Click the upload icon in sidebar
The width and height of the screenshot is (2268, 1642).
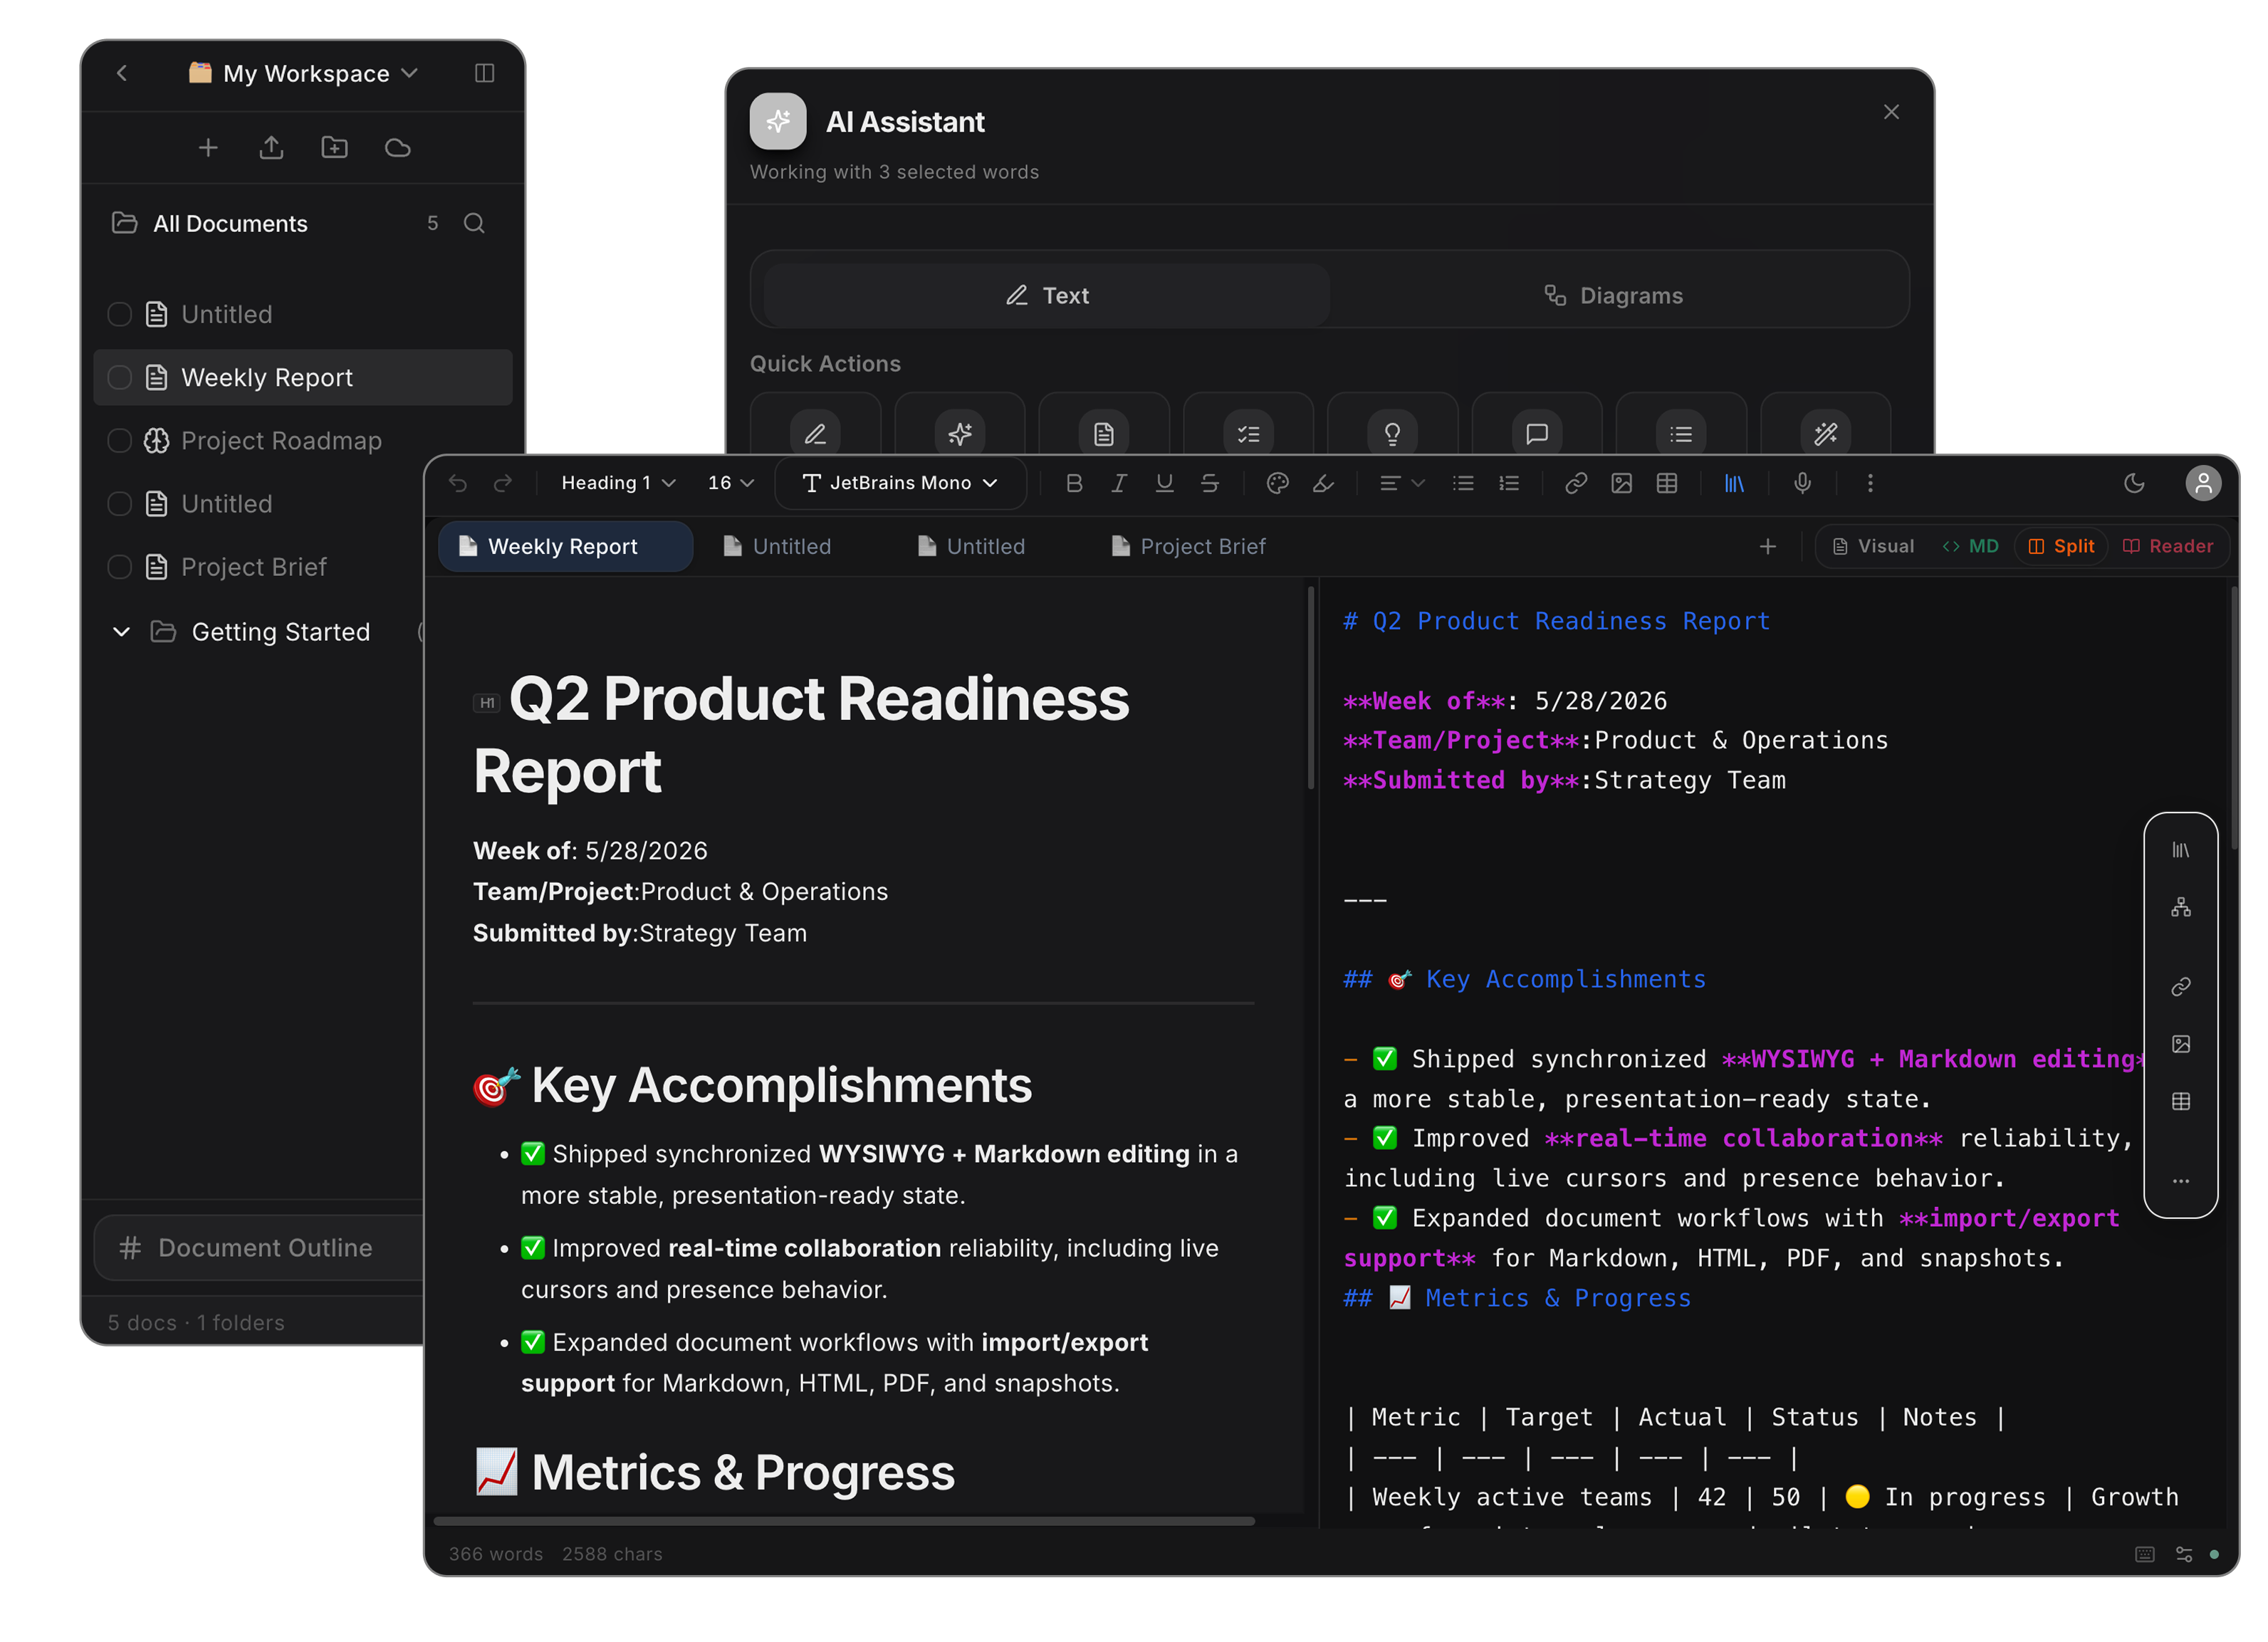point(271,148)
